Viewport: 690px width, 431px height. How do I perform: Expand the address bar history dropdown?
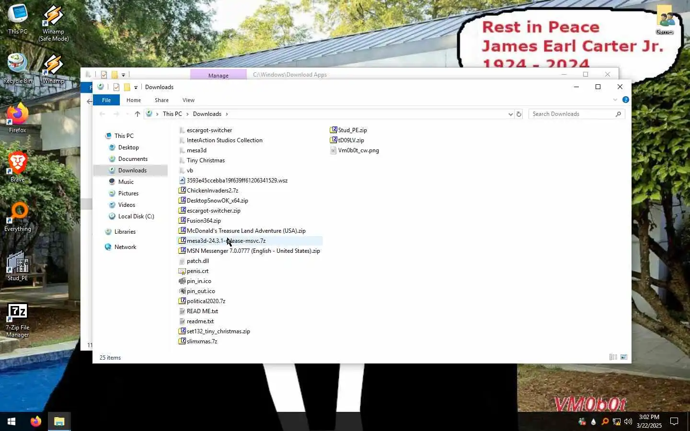510,114
